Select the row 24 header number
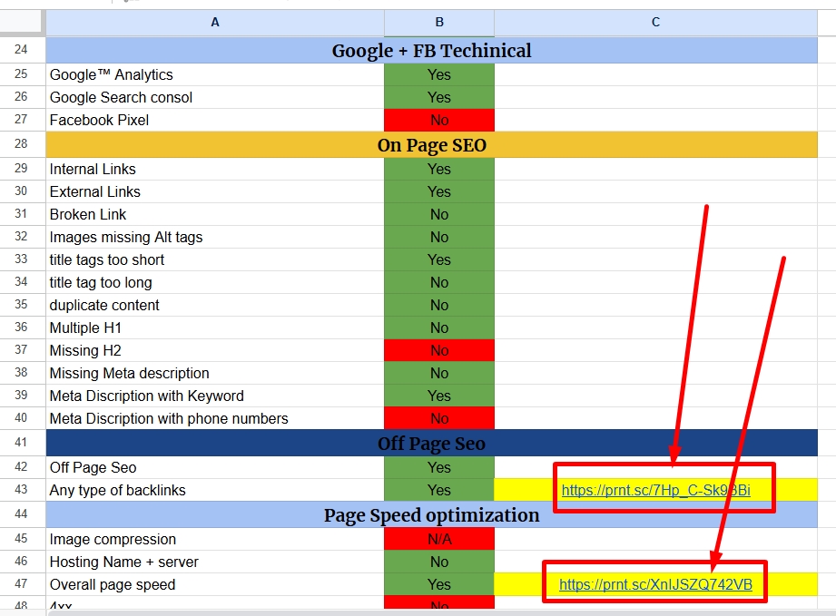 click(22, 51)
